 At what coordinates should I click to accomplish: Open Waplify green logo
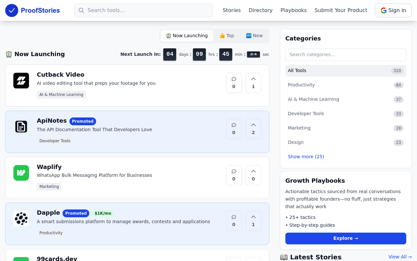pos(21,173)
